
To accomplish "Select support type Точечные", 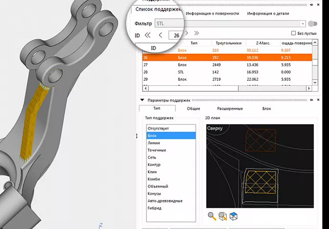I will [x=171, y=150].
